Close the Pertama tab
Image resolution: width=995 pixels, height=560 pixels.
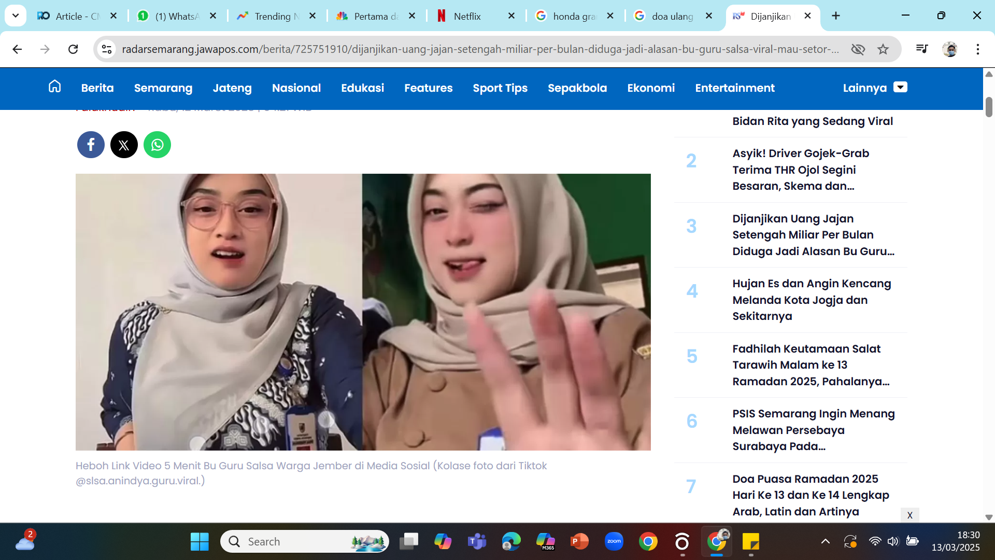point(412,16)
